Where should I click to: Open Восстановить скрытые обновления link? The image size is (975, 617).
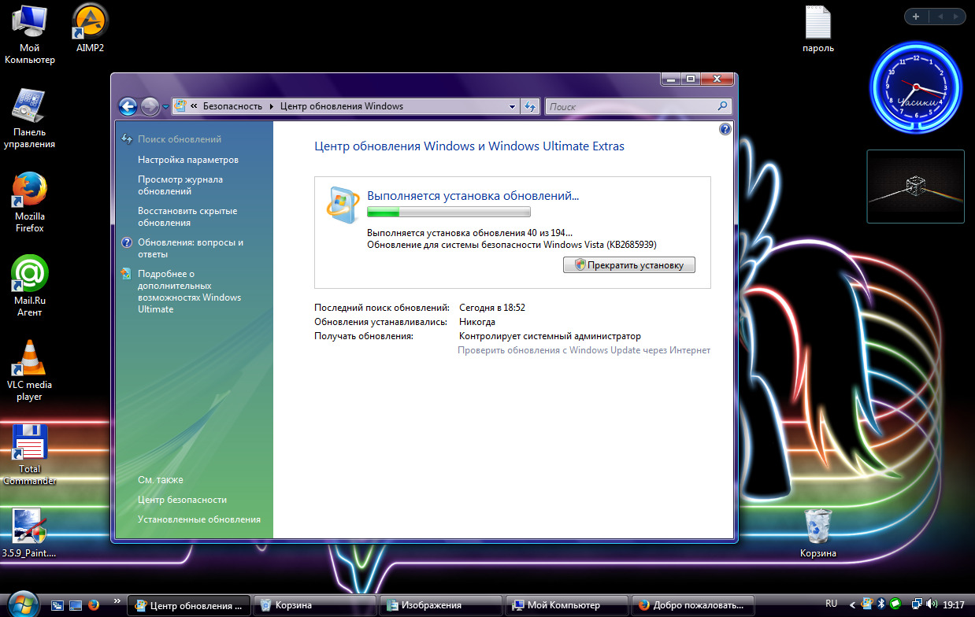coord(187,216)
